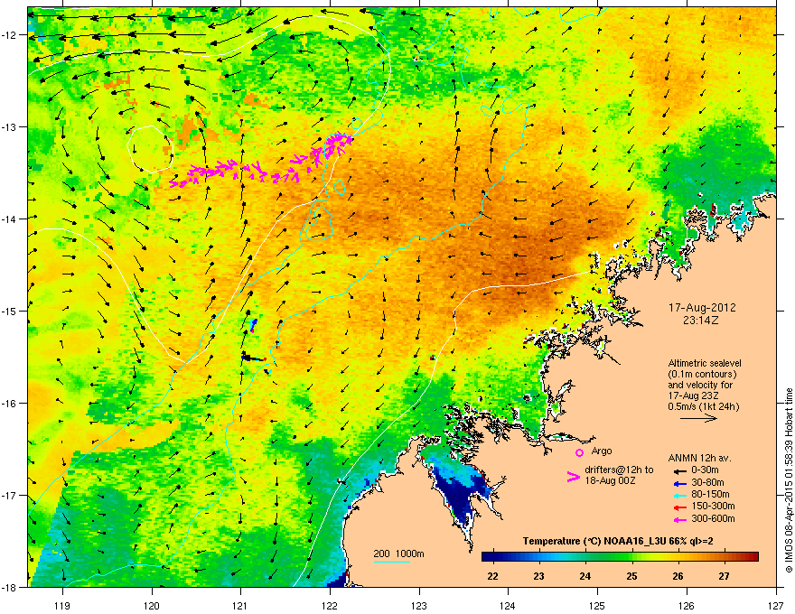Click the 0.5m/s velocity scale arrow
795x614 pixels.
pyautogui.click(x=698, y=418)
